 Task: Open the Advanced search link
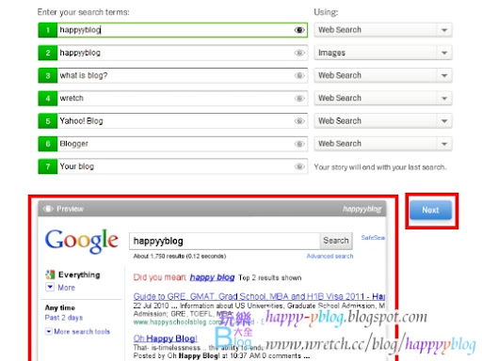tap(329, 256)
